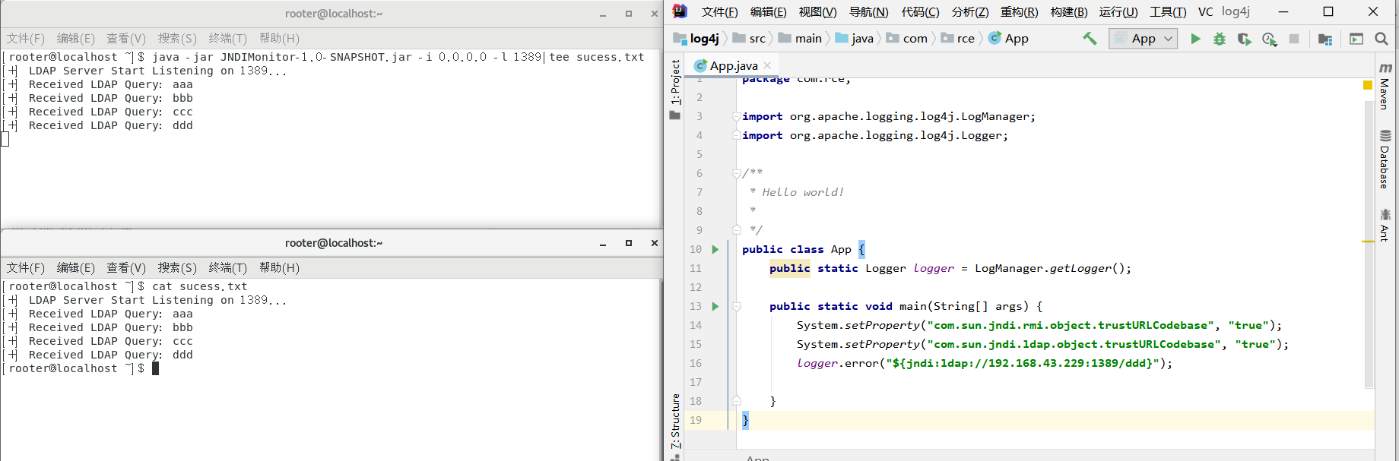Viewport: 1399px width, 461px height.
Task: Click run gutter arrow beside class App
Action: [715, 249]
